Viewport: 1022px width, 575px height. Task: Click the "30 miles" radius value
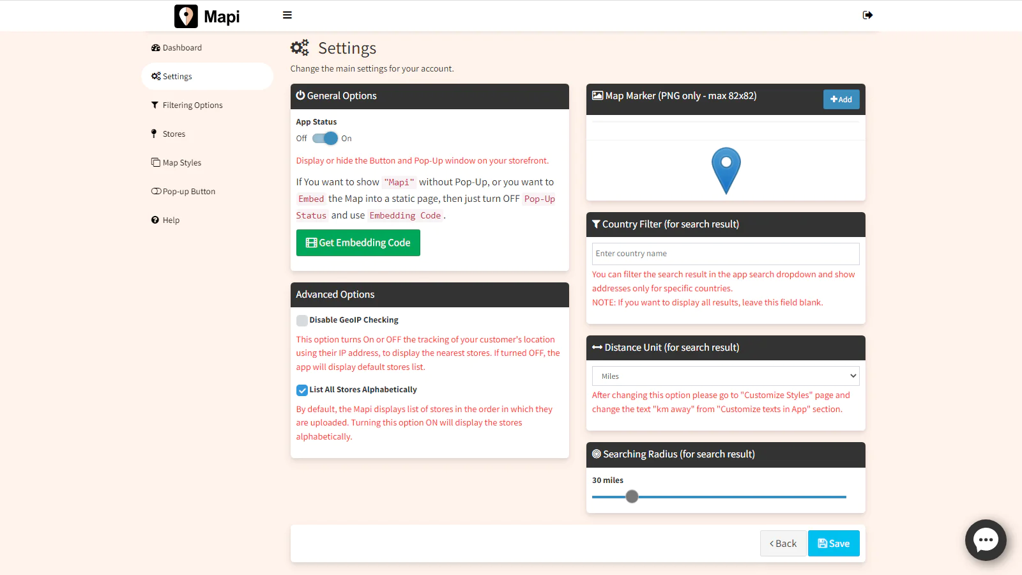click(x=607, y=480)
